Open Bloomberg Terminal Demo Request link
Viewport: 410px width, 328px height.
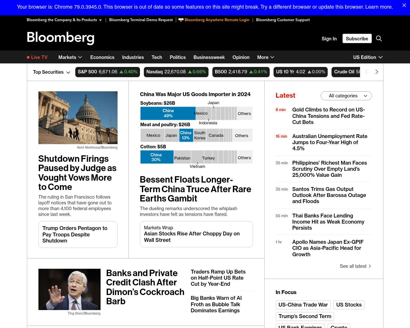pyautogui.click(x=141, y=20)
